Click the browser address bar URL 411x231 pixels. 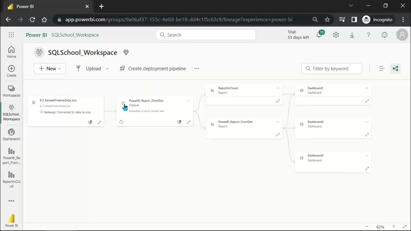179,20
